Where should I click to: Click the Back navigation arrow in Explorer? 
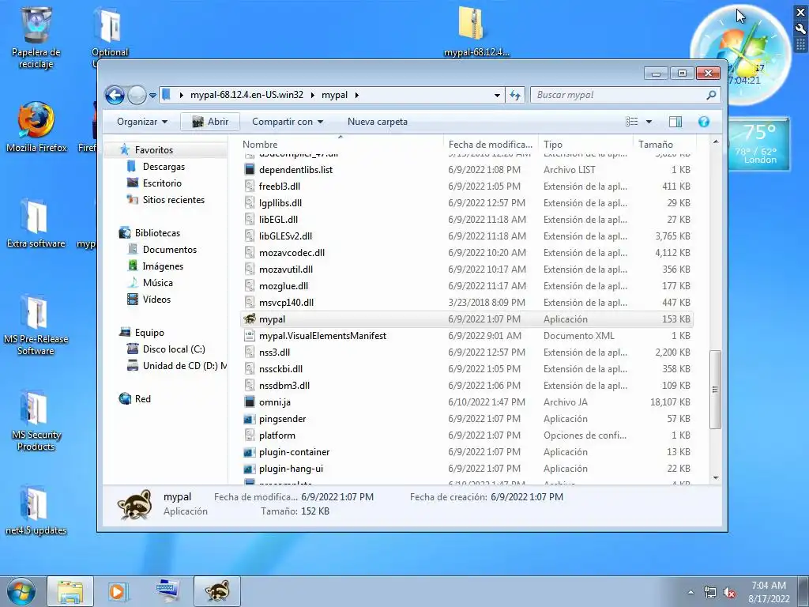click(x=115, y=95)
